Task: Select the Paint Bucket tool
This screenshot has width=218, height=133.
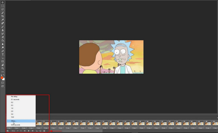Action: point(3,40)
